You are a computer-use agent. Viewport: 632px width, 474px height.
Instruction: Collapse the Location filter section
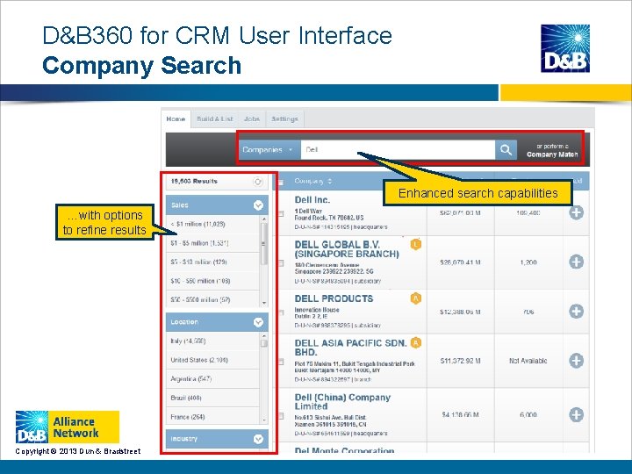coord(258,322)
